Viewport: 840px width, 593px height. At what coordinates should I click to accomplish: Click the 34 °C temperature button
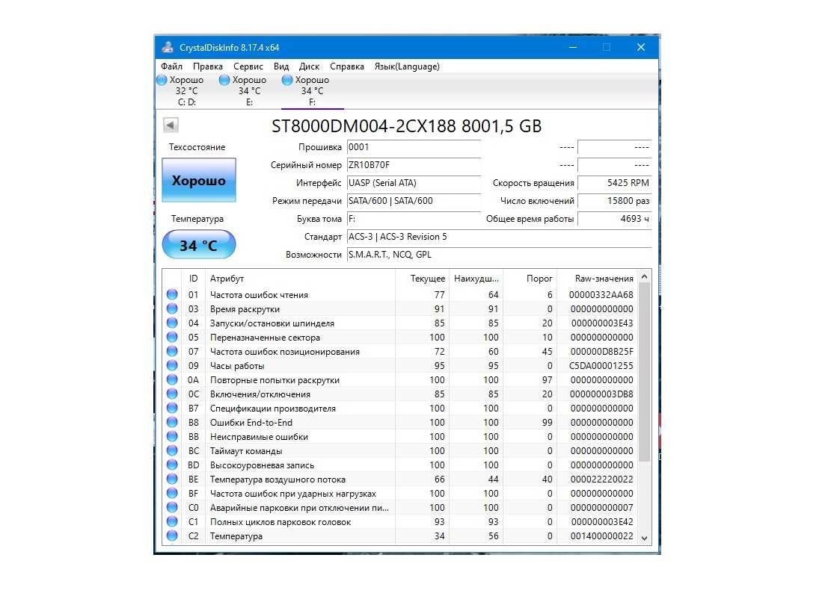(x=199, y=245)
